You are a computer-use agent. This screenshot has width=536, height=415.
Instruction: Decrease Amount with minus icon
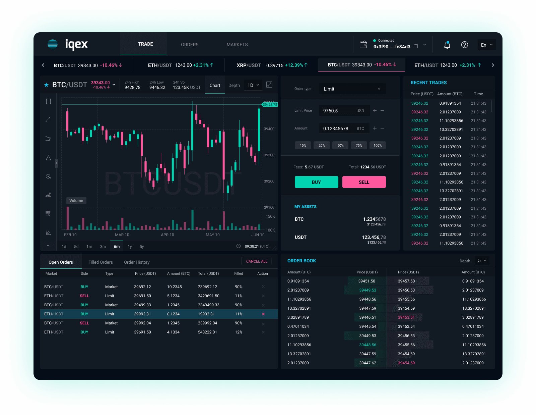click(x=382, y=128)
